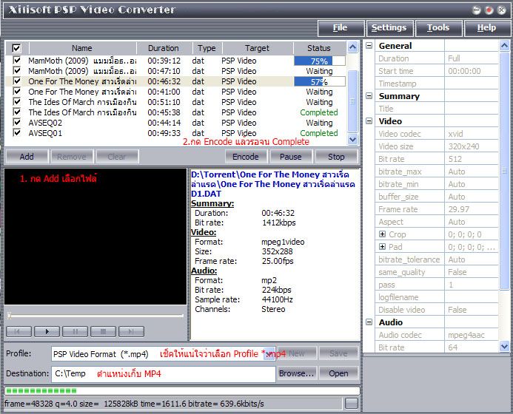Sort list by Type column header

[x=207, y=48]
